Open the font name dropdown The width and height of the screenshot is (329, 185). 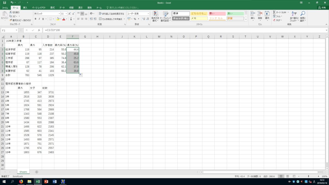coord(59,13)
